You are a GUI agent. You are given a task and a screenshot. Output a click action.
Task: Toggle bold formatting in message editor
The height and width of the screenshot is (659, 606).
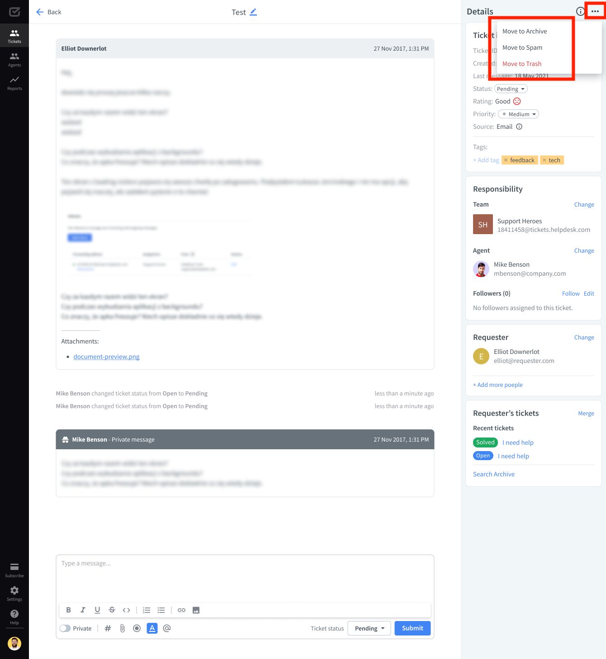click(68, 610)
